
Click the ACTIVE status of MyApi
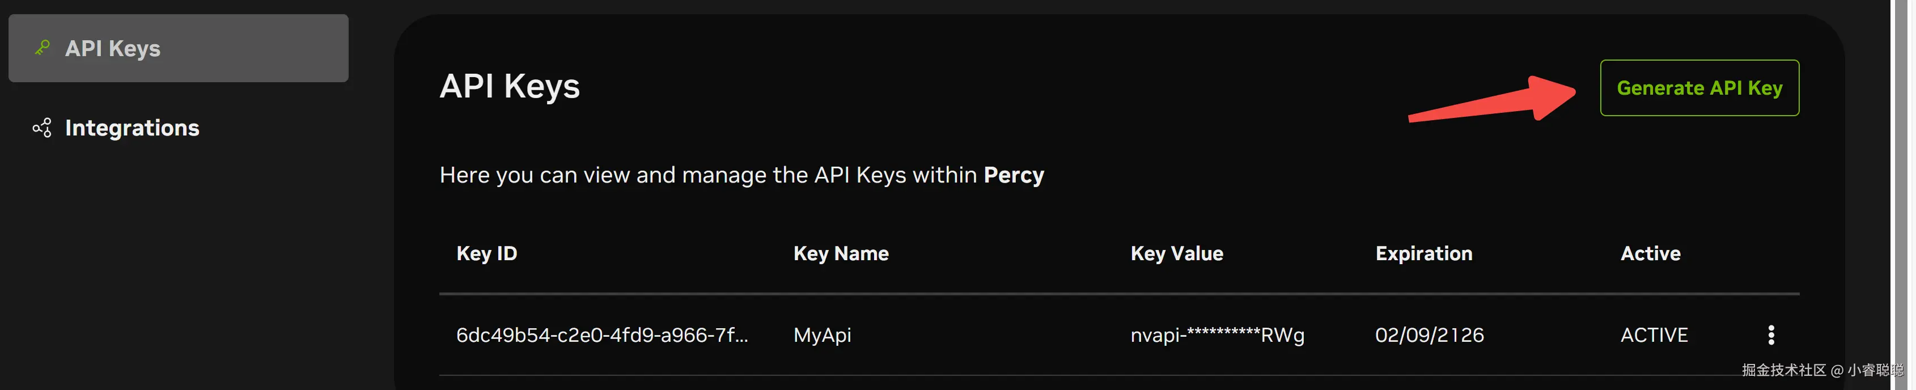click(1654, 335)
